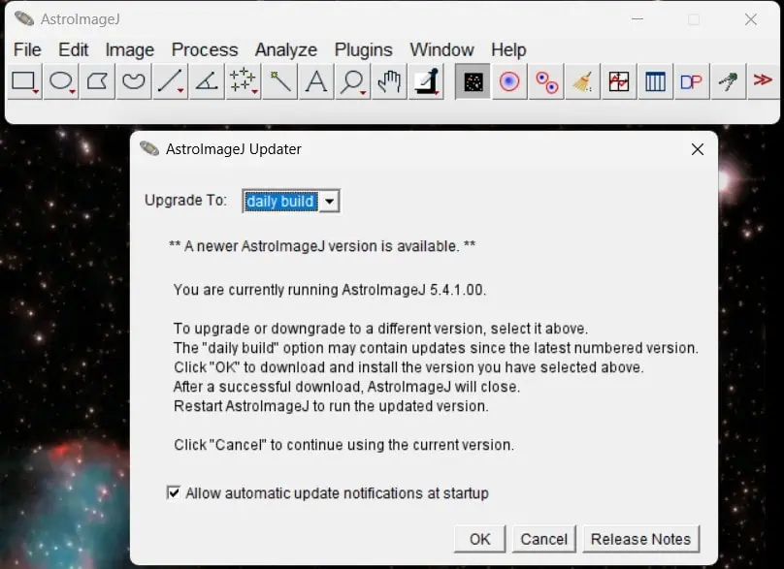Expand the Upgrade To dropdown arrow
The width and height of the screenshot is (784, 569).
point(329,202)
